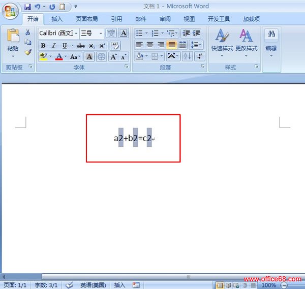The width and height of the screenshot is (305, 289).
Task: Click the Office button
Action: [x=10, y=11]
